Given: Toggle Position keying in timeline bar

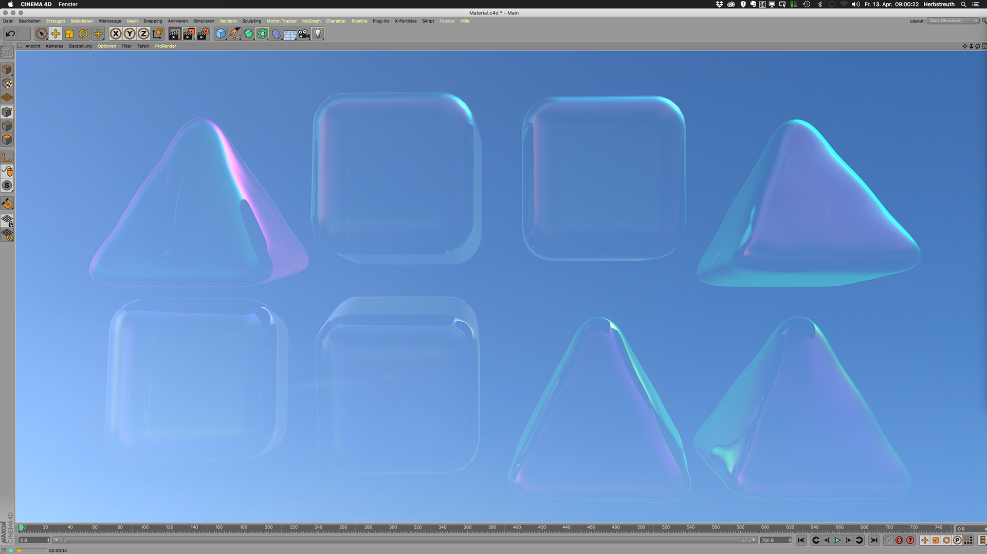Looking at the screenshot, I should (925, 540).
